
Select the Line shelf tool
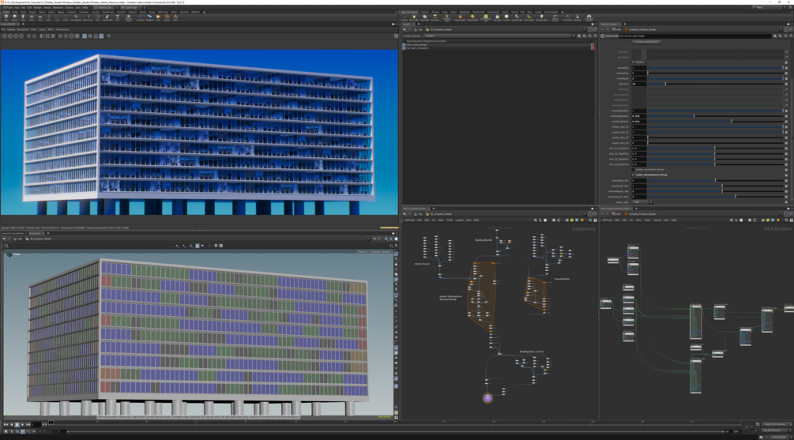(x=57, y=17)
